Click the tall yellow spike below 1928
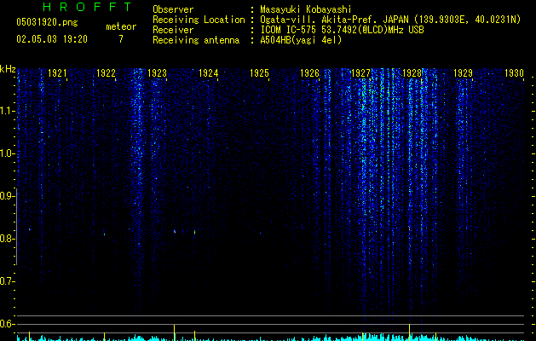 409,332
